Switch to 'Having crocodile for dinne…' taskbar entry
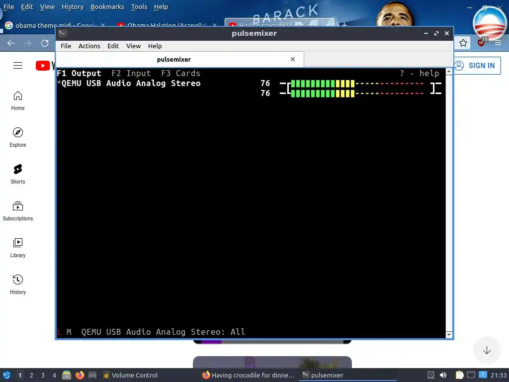509x382 pixels. 249,375
